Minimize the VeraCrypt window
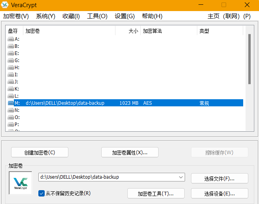Screen dimensions: 259x204 point(201,5)
